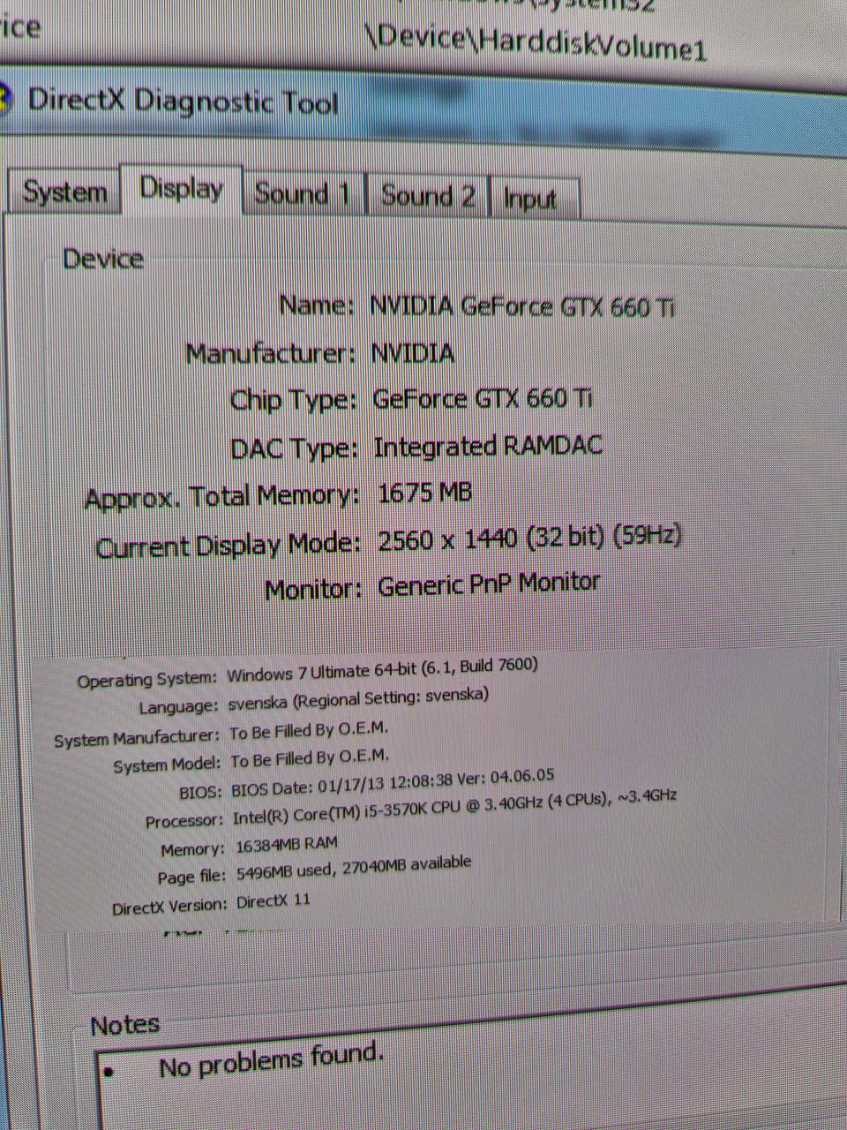
Task: Click Chip Type value GeForce GTX 660 Ti
Action: click(x=483, y=398)
